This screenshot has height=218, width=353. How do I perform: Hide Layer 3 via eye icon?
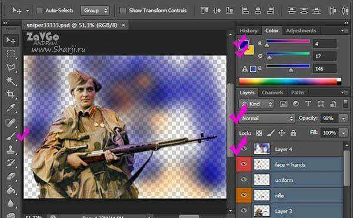[x=244, y=210]
